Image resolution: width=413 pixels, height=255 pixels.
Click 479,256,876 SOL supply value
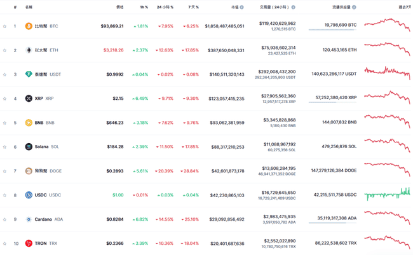click(x=339, y=146)
